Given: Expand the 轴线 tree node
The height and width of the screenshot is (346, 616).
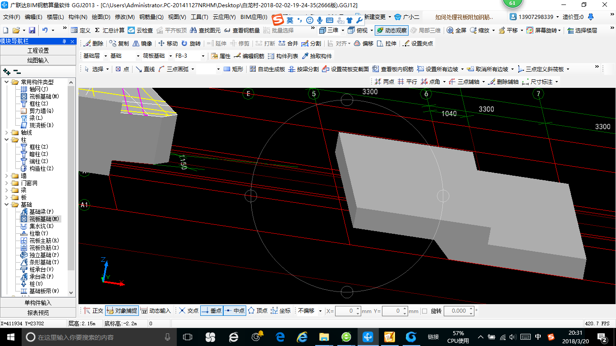Looking at the screenshot, I should click(6, 132).
